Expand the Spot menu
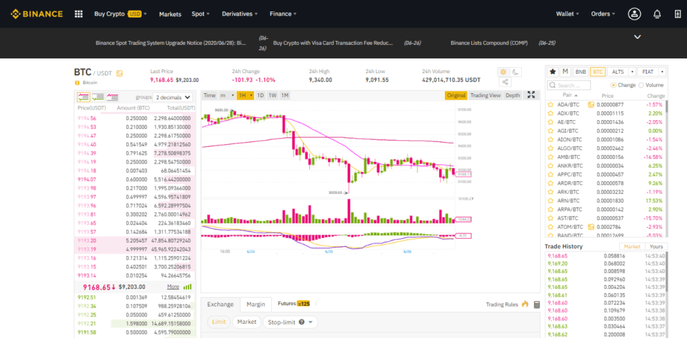The height and width of the screenshot is (338, 687). (x=201, y=14)
